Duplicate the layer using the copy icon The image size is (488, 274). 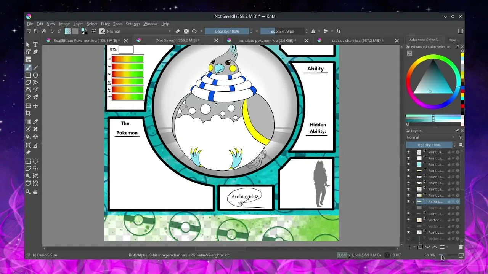(420, 247)
